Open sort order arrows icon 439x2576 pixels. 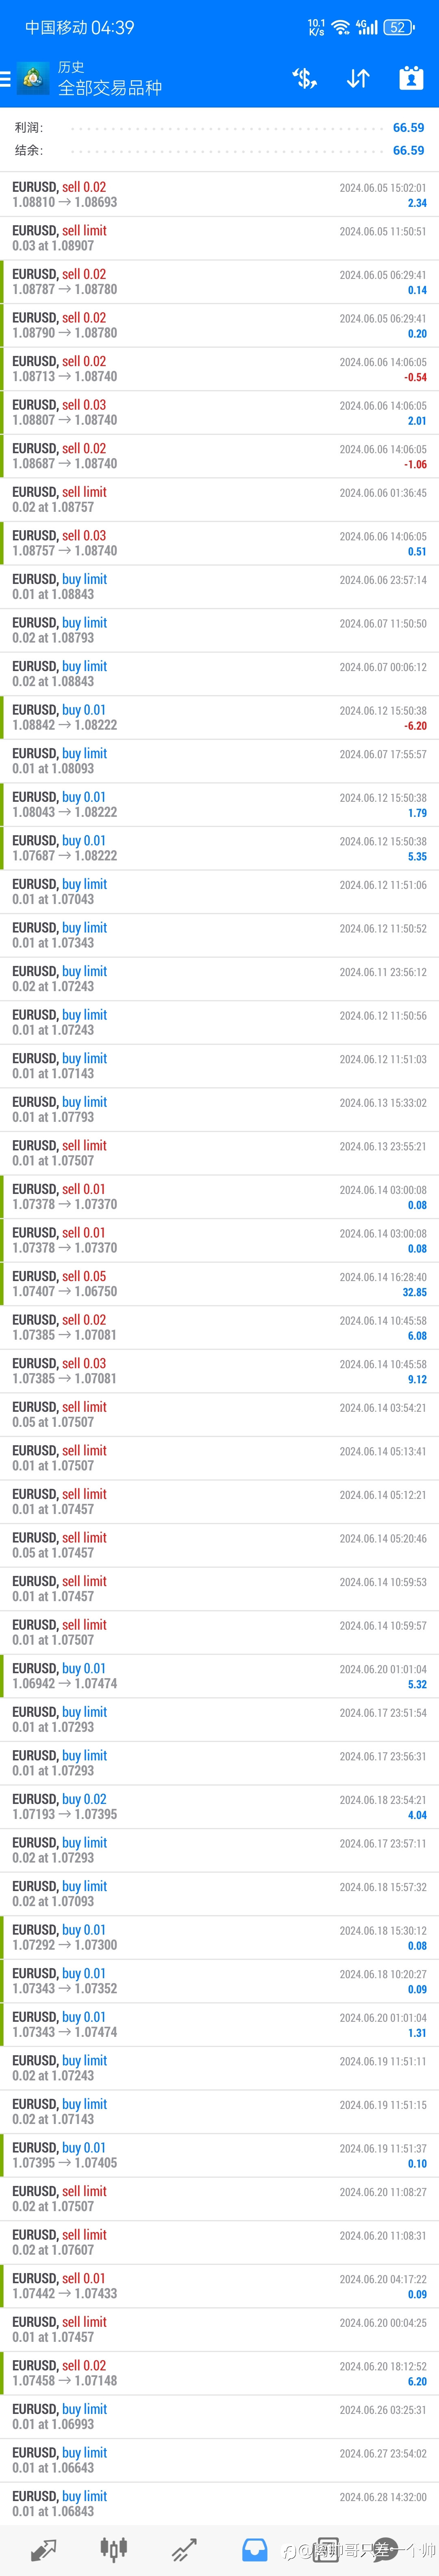coord(358,78)
